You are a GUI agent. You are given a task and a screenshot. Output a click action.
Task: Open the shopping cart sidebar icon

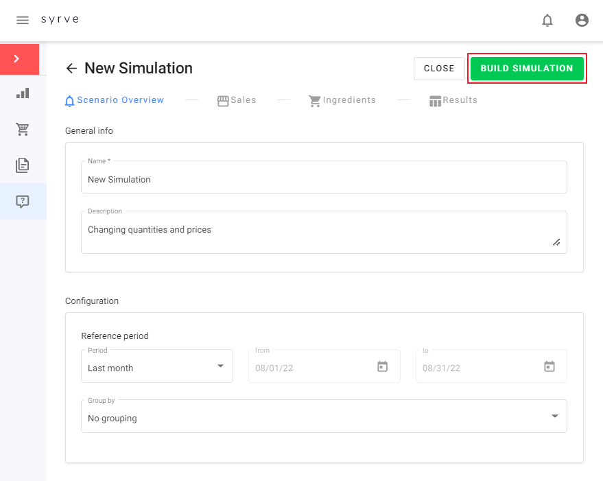23,129
